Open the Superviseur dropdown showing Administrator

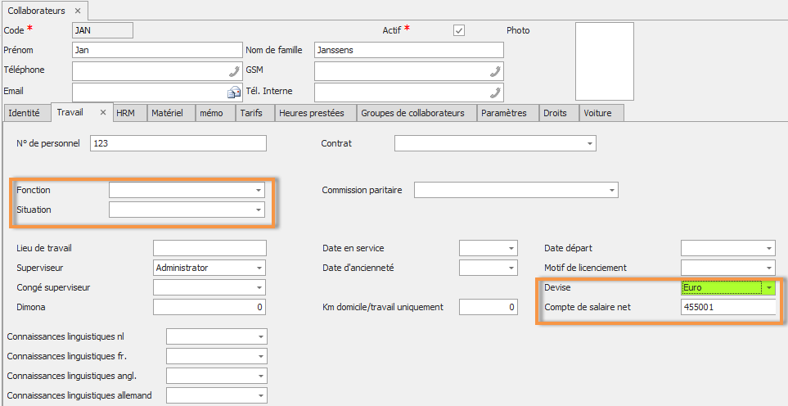pos(259,268)
